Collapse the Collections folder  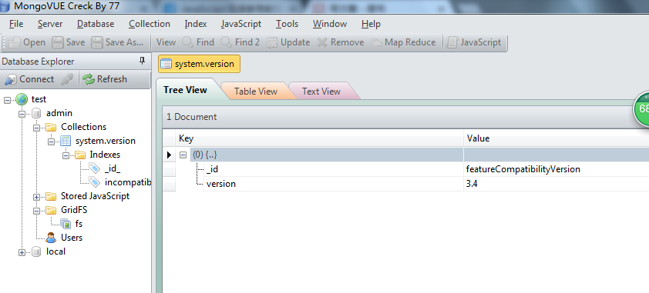[x=36, y=128]
